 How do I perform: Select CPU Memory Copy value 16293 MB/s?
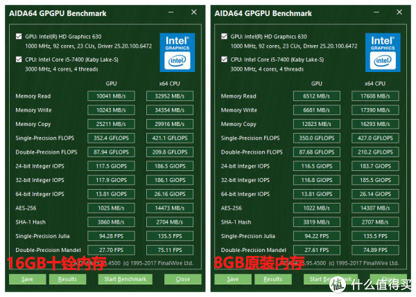375,124
